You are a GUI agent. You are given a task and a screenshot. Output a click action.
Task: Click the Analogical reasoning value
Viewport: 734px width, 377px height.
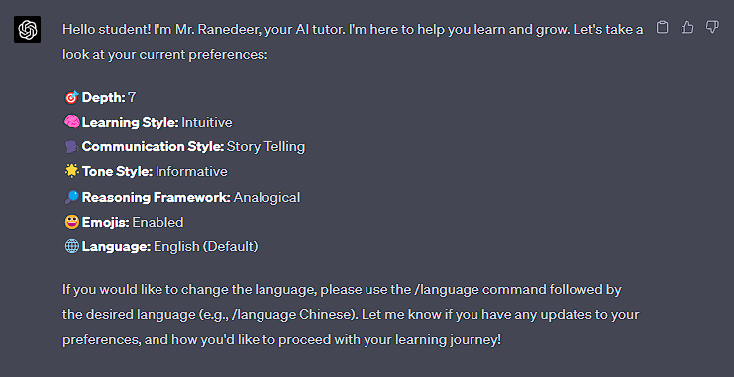click(x=266, y=197)
